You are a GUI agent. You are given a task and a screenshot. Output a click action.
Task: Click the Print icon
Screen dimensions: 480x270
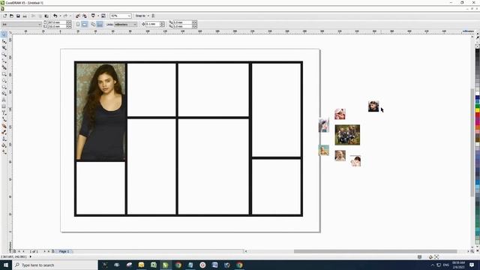pos(25,16)
